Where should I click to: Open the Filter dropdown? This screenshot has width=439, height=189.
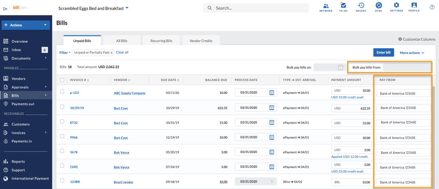coord(65,52)
